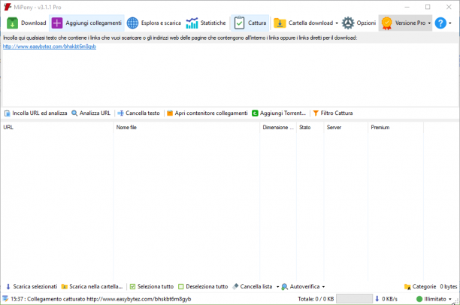Expand the Autoverifica dropdown arrow
Screen dimensions: 460x305
324,287
